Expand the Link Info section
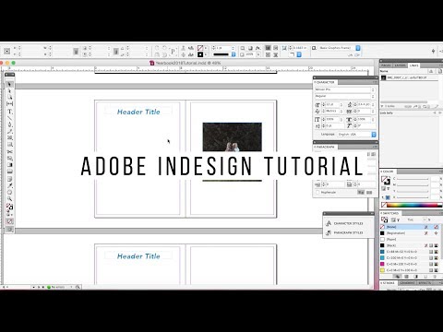 [x=387, y=113]
